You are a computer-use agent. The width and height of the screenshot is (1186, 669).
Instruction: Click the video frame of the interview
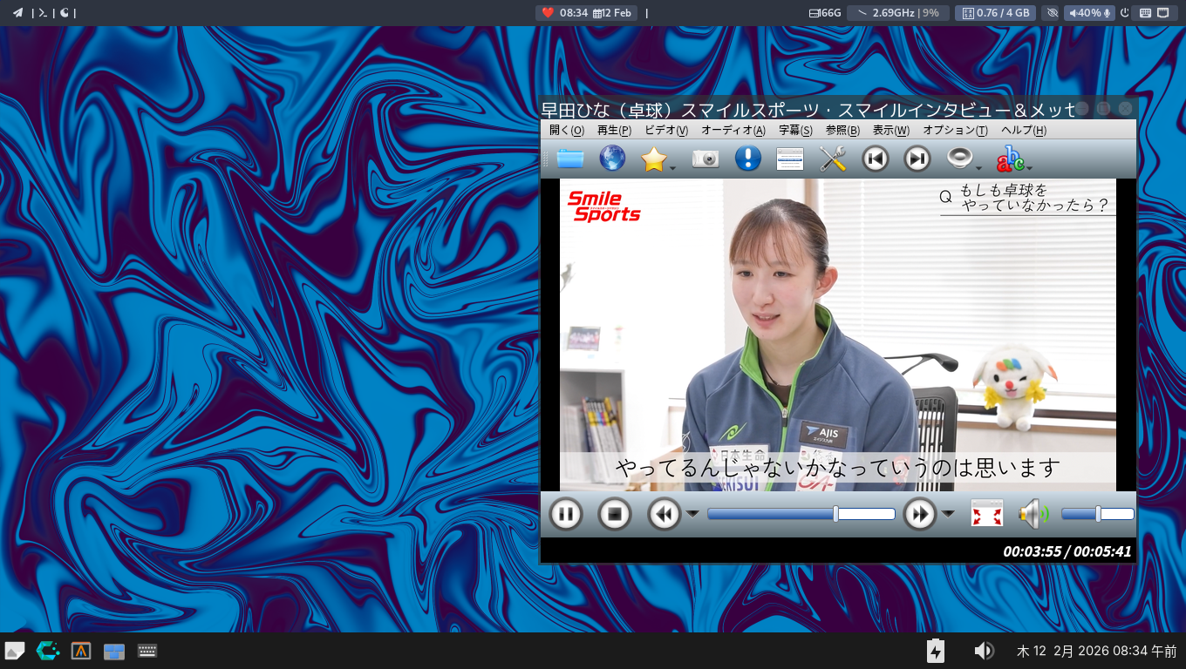(x=838, y=335)
